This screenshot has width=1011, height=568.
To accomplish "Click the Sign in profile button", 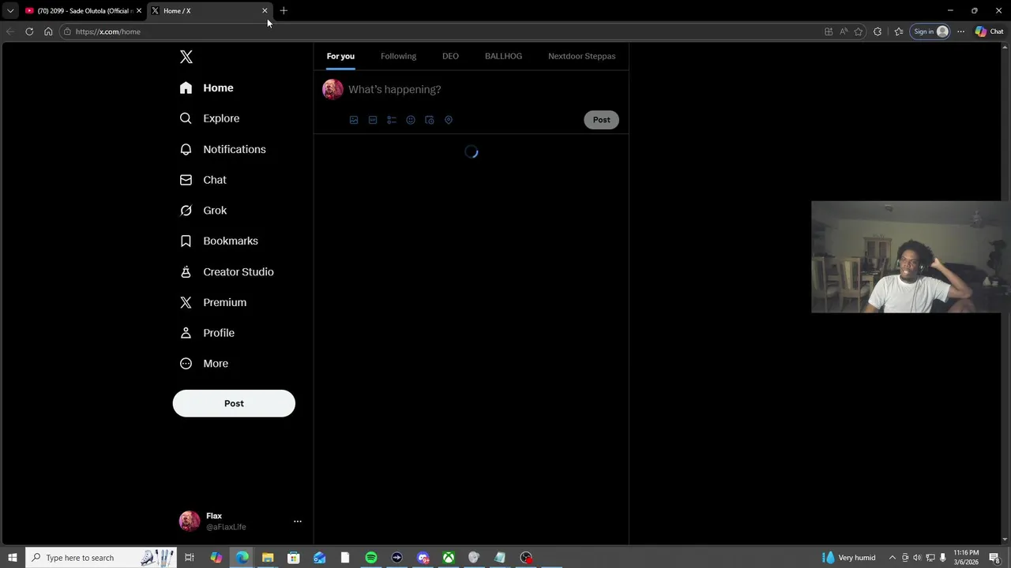I will pyautogui.click(x=930, y=32).
